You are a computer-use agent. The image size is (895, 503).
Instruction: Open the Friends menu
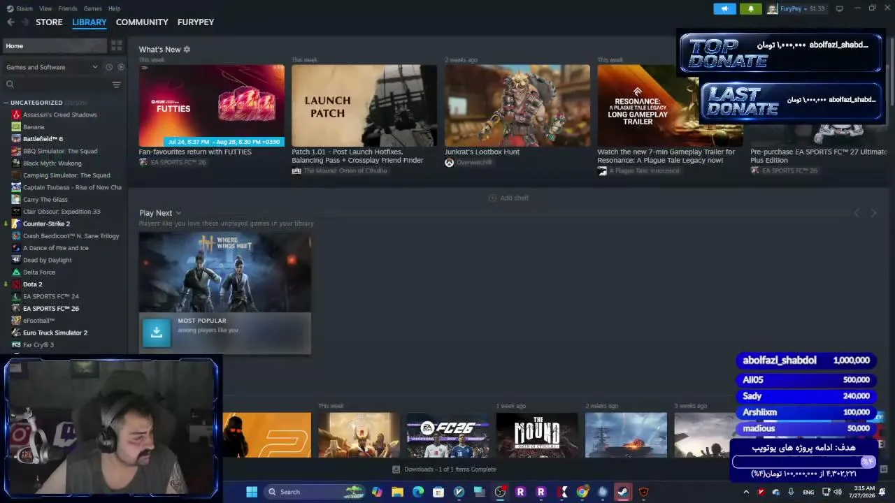click(x=68, y=8)
